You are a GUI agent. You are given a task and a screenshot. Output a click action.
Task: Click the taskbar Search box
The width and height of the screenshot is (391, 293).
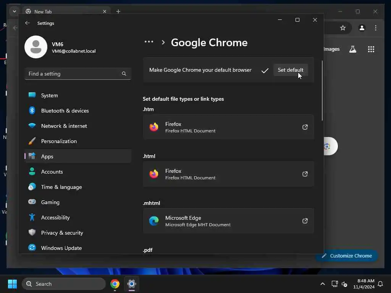[64, 284]
